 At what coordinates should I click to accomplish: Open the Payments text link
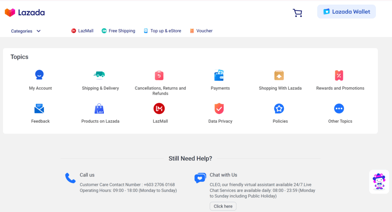click(220, 88)
